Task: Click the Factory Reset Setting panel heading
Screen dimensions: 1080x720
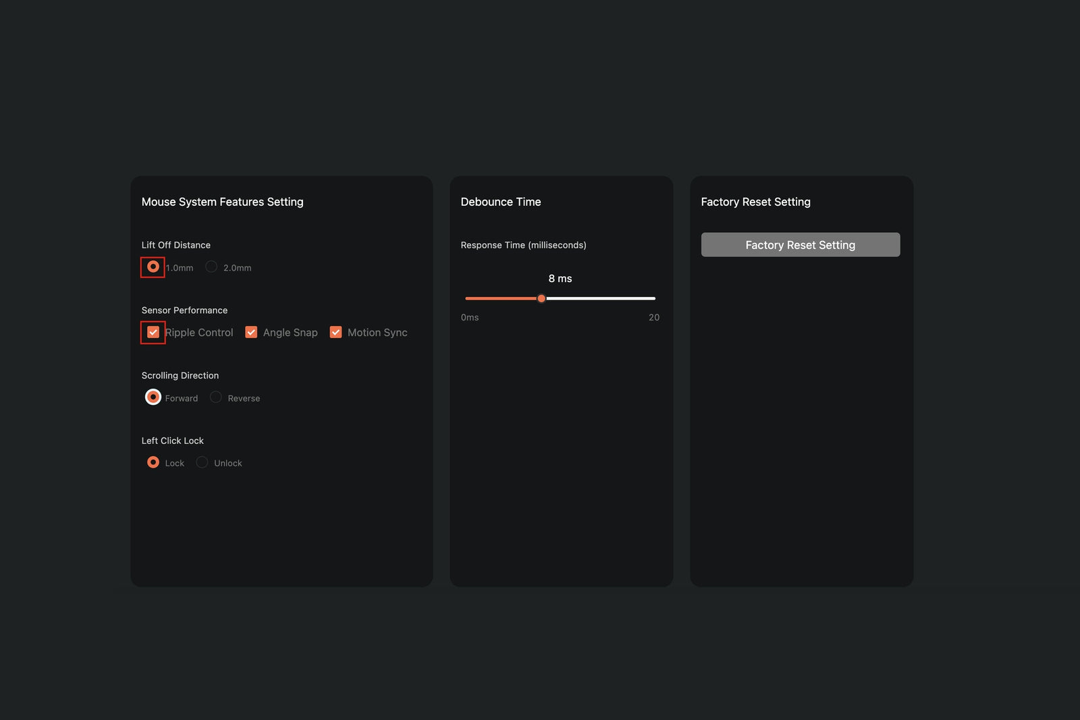Action: click(755, 201)
